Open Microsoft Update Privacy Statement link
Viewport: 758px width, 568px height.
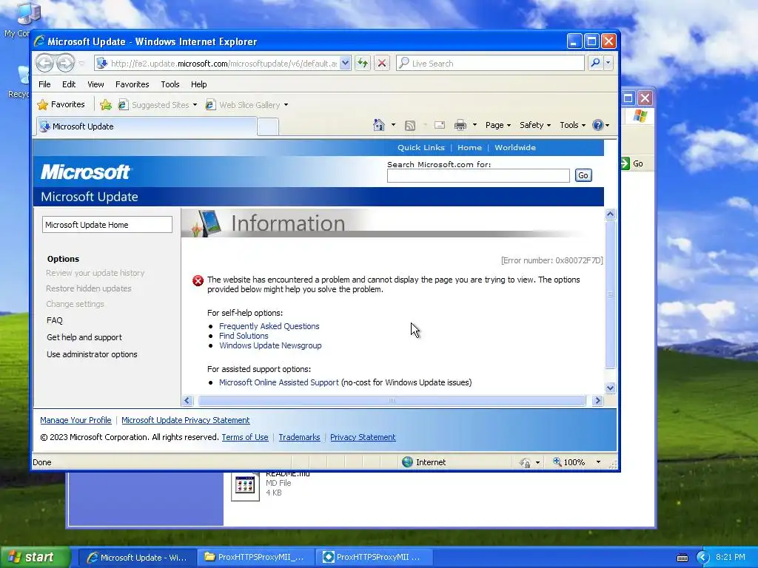[186, 420]
